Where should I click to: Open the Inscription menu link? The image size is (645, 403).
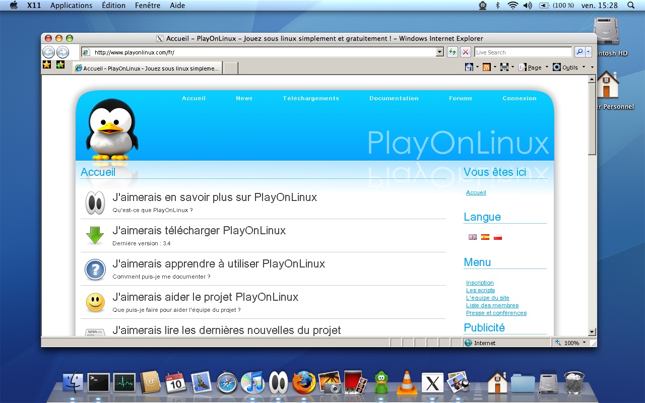[480, 283]
